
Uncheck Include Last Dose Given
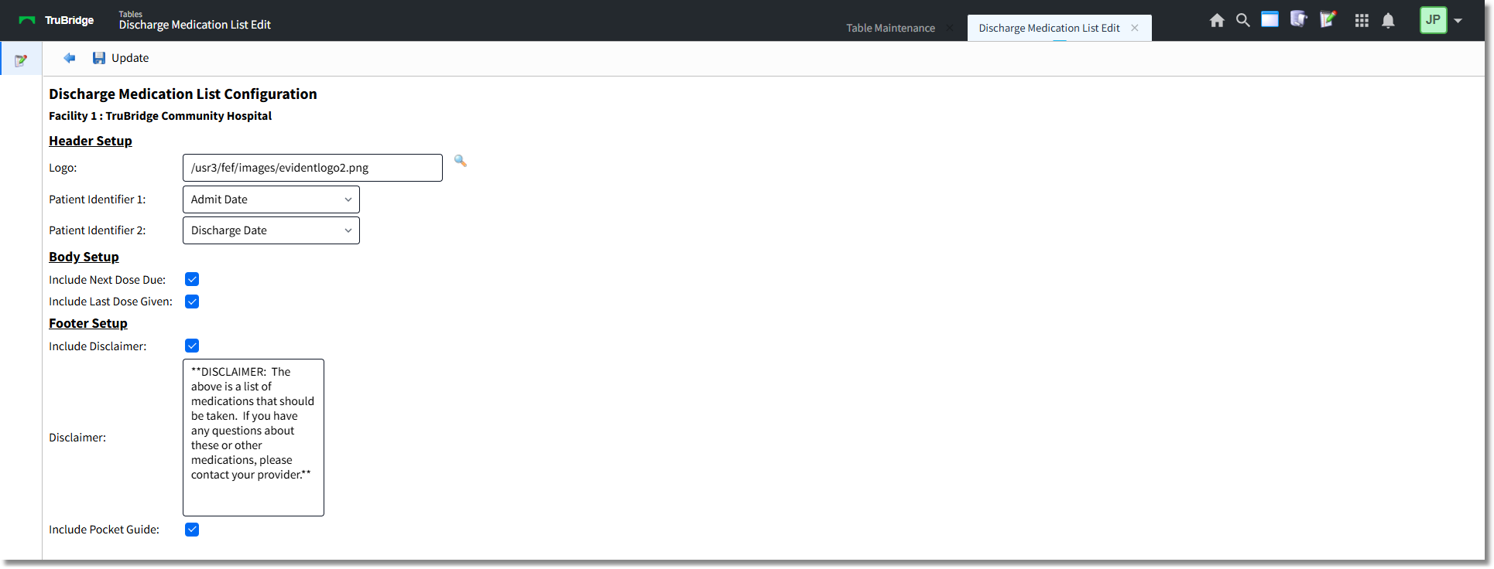[192, 302]
